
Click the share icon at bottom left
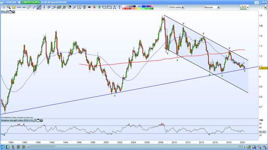click(x=3, y=147)
